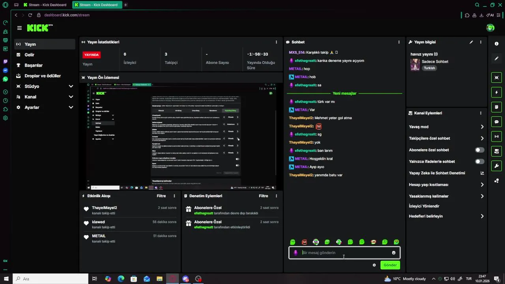
Task: Open Yavaş mod settings
Action: (446, 127)
